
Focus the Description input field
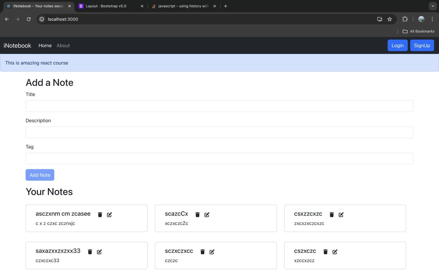pos(219,132)
